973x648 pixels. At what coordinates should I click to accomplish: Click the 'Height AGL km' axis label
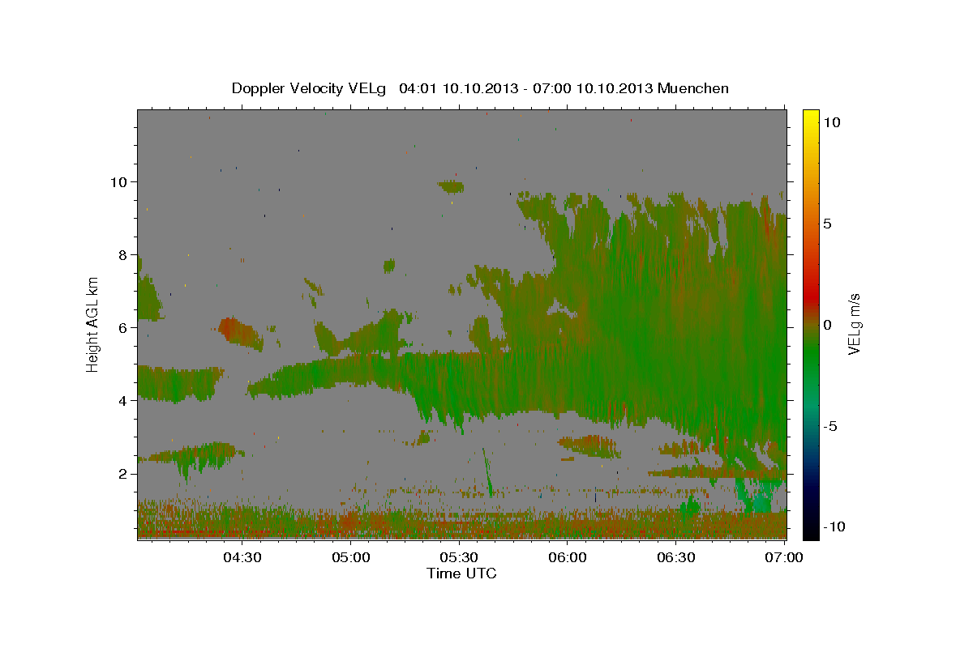tap(93, 324)
